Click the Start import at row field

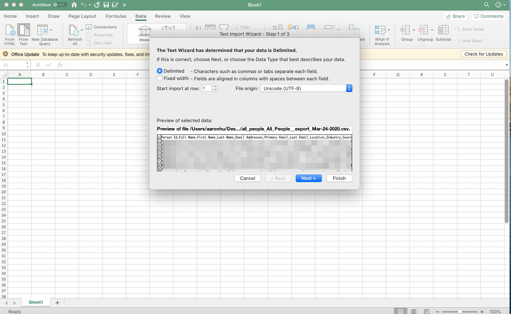(x=207, y=88)
